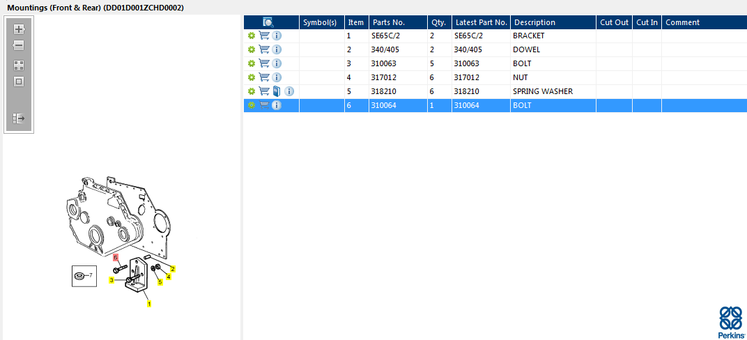Image resolution: width=747 pixels, height=340 pixels.
Task: Click green gear icon in DOWEL row
Action: pyautogui.click(x=252, y=49)
